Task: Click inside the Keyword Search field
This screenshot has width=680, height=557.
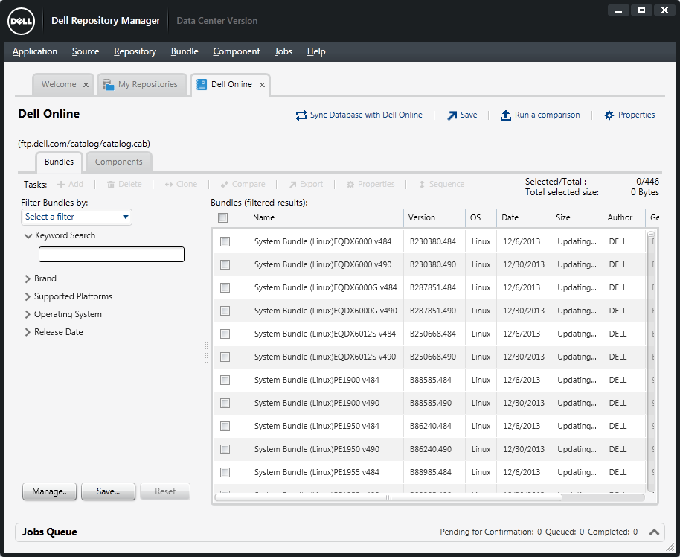Action: click(x=111, y=254)
